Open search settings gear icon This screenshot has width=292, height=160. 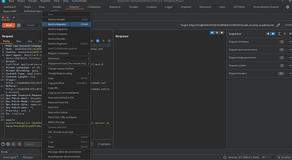pyautogui.click(x=8, y=144)
